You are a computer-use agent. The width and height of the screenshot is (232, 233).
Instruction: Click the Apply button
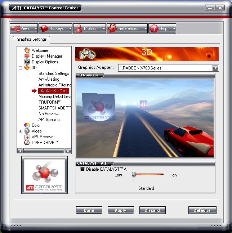point(121,210)
